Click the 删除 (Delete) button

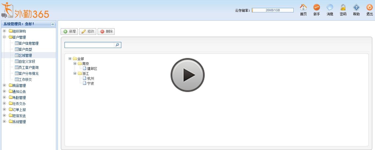(x=106, y=32)
